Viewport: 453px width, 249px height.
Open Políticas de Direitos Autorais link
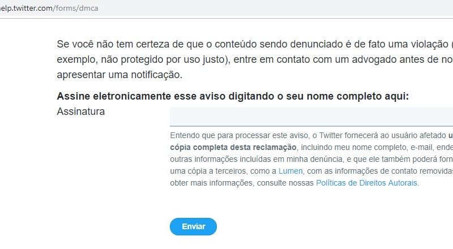367,183
